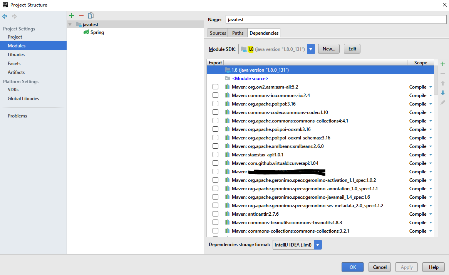Switch to the Paths tab
Screen dimensions: 449x275
coord(238,33)
